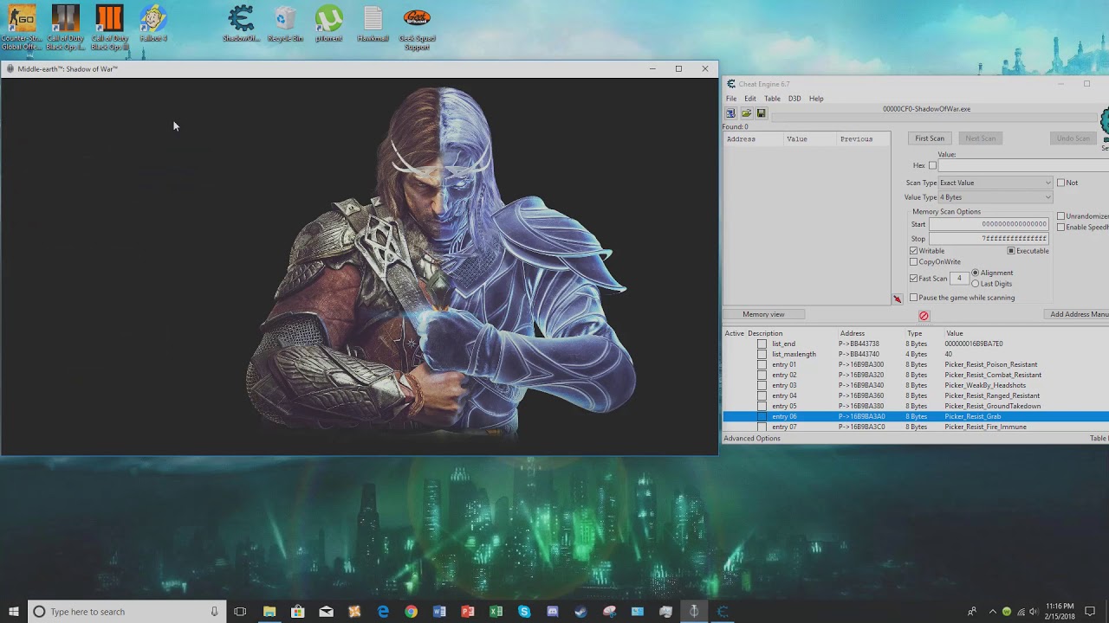Open File Explorer from the taskbar
This screenshot has height=623, width=1109.
269,612
